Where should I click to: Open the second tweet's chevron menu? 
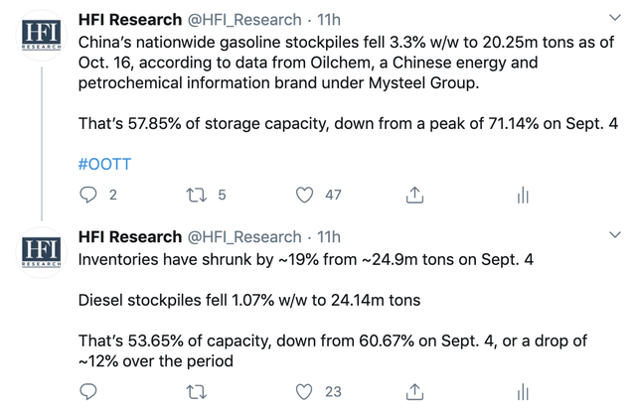(615, 234)
